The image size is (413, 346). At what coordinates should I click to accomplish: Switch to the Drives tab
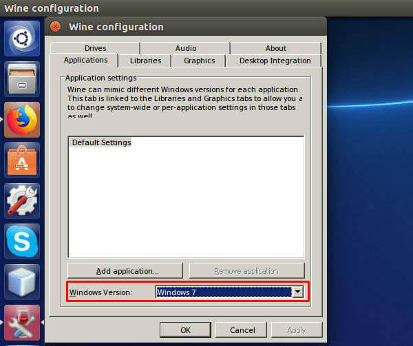95,48
